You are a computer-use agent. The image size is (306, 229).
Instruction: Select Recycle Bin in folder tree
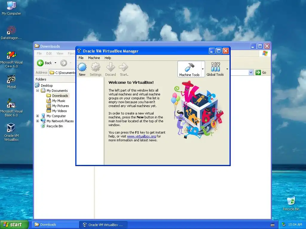pos(55,126)
